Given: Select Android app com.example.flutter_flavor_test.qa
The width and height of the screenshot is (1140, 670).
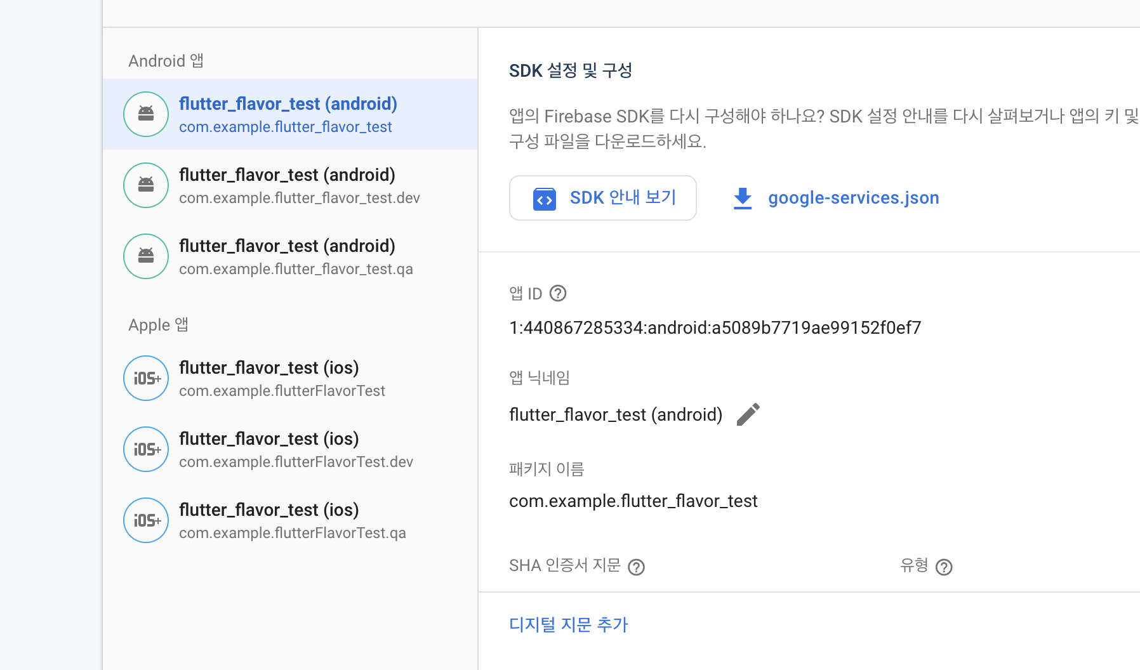Looking at the screenshot, I should coord(290,256).
